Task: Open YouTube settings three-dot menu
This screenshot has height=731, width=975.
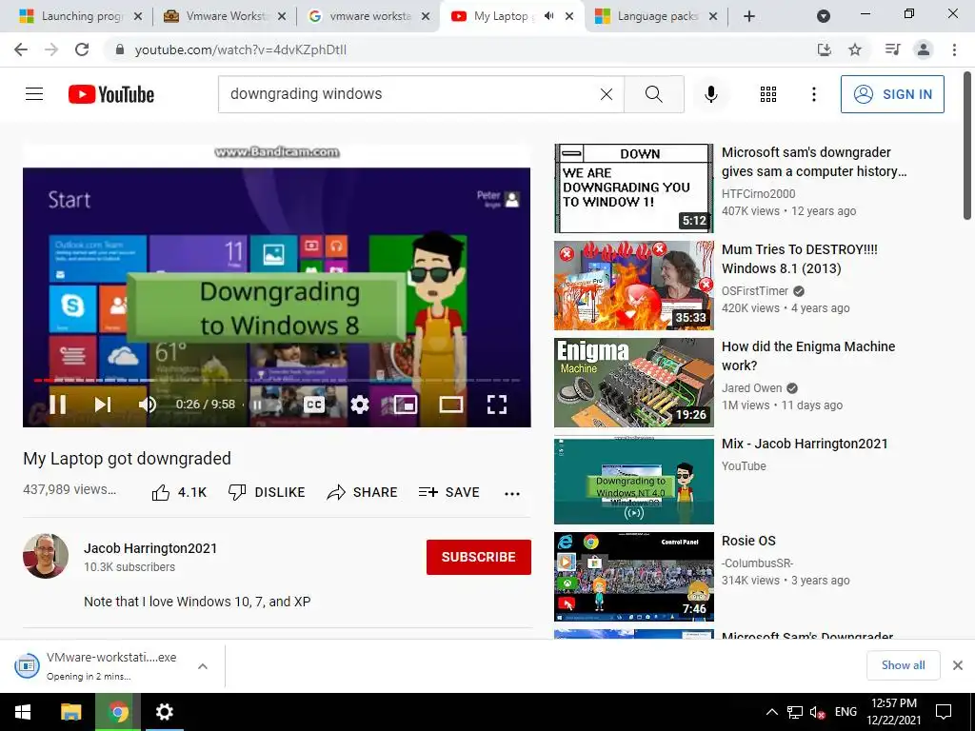Action: click(813, 94)
